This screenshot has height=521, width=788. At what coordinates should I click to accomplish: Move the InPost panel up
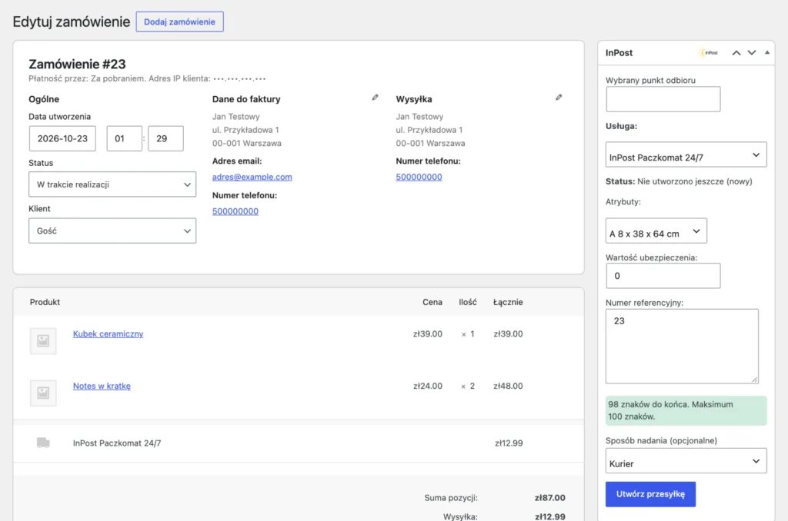(736, 53)
